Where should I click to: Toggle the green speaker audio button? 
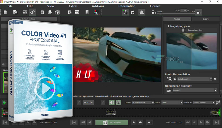pos(112,103)
